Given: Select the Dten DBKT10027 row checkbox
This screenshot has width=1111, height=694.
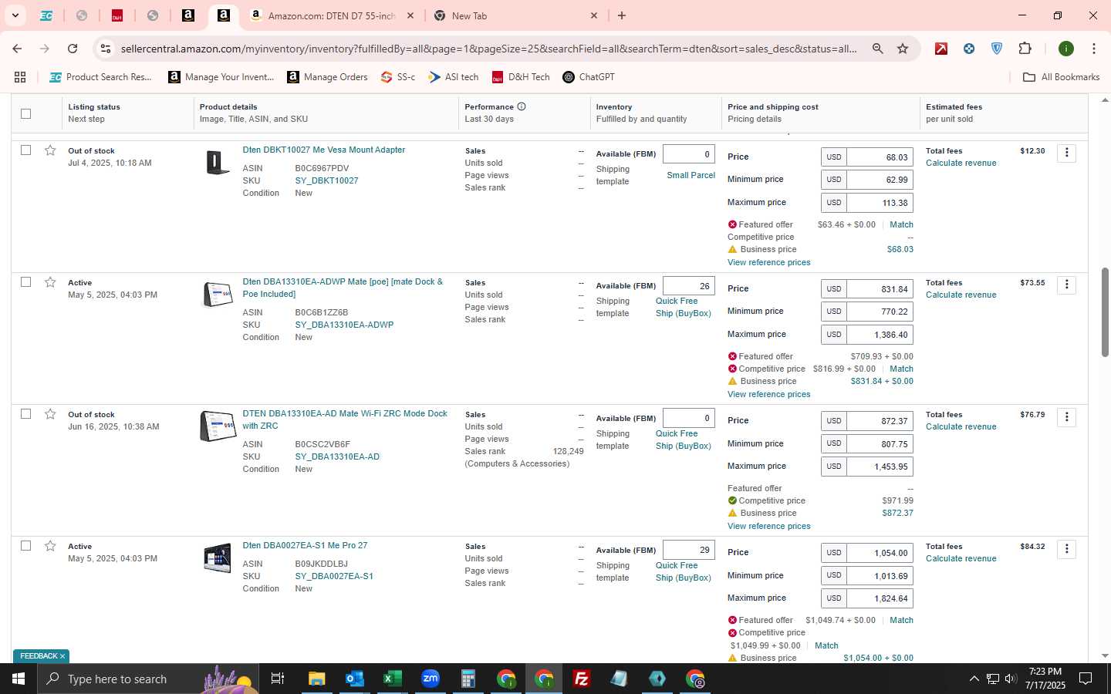Looking at the screenshot, I should [x=25, y=150].
